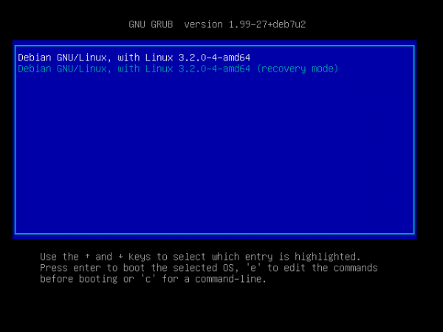
Task: Click the 'e' edit key hint
Action: point(253,268)
